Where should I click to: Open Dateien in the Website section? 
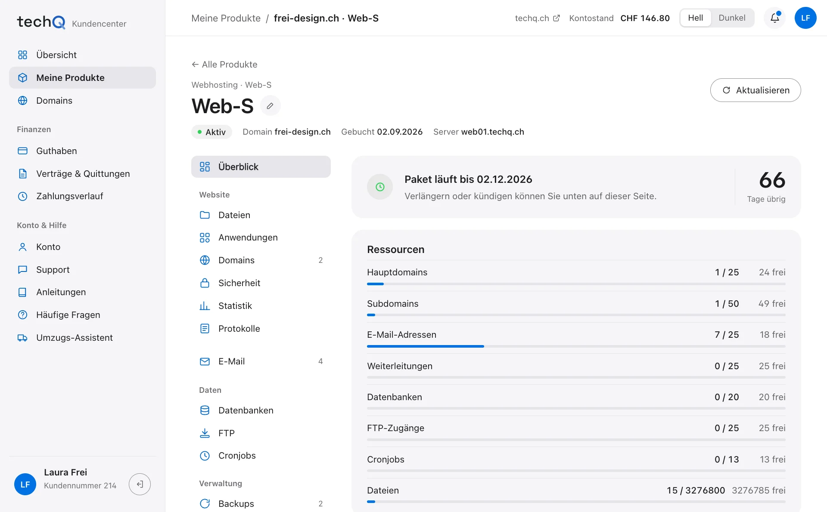coord(261,215)
